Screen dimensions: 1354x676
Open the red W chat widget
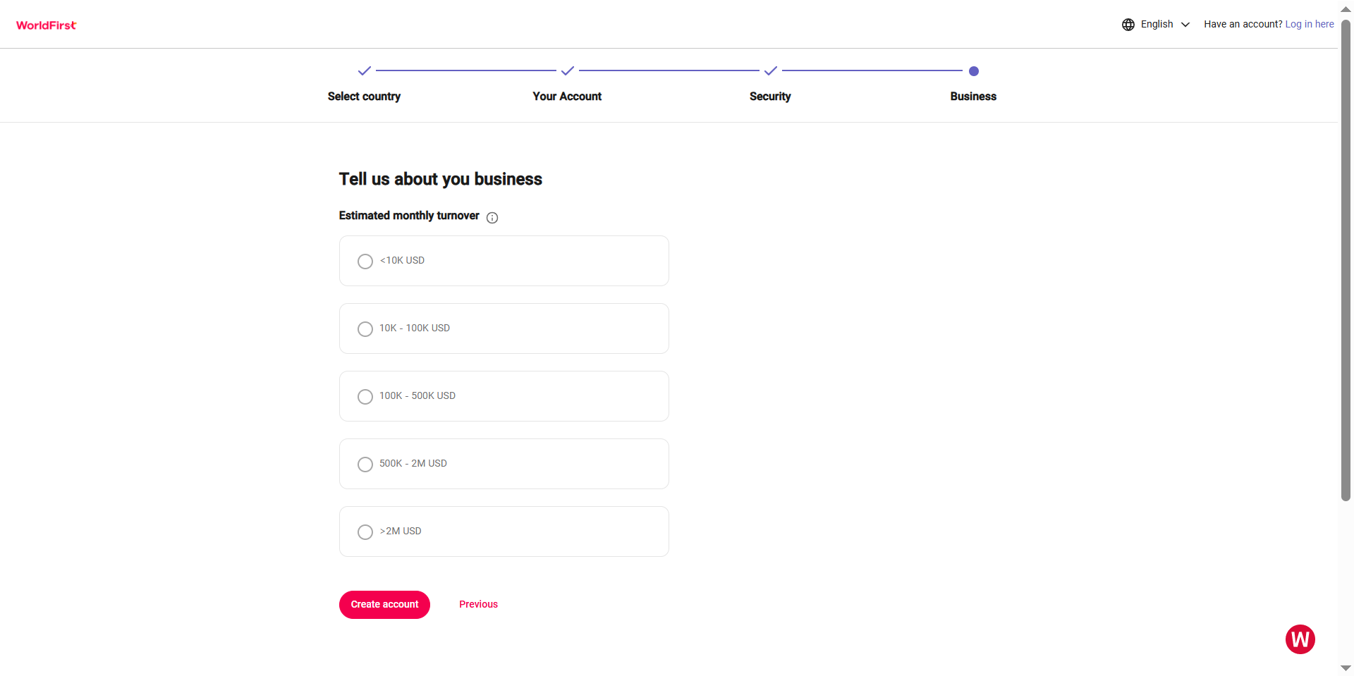coord(1300,639)
